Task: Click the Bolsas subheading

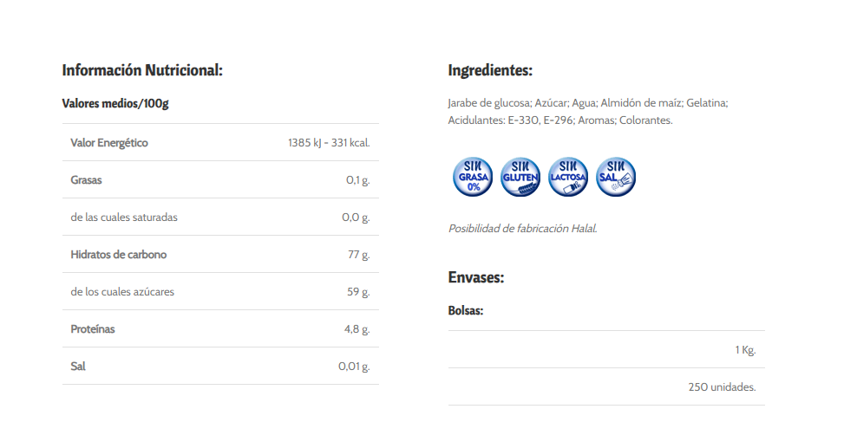Action: click(466, 310)
